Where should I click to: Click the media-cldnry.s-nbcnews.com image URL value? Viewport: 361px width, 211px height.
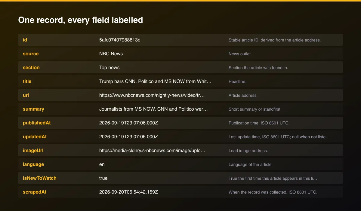coord(152,150)
